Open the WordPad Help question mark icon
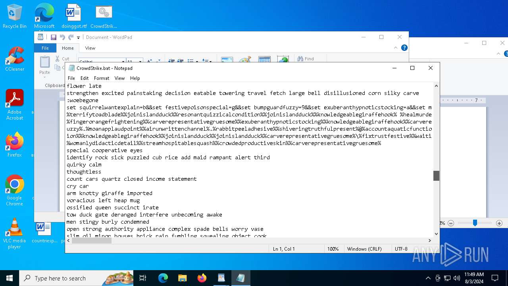508x286 pixels. pyautogui.click(x=404, y=48)
